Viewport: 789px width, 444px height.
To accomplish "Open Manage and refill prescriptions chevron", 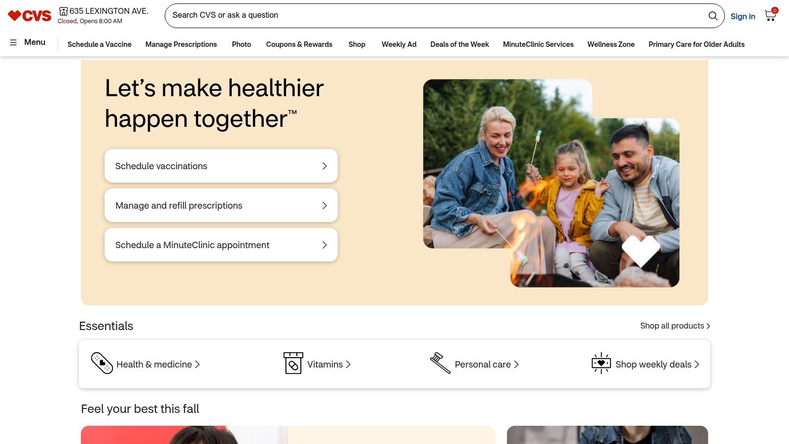I will coord(324,206).
